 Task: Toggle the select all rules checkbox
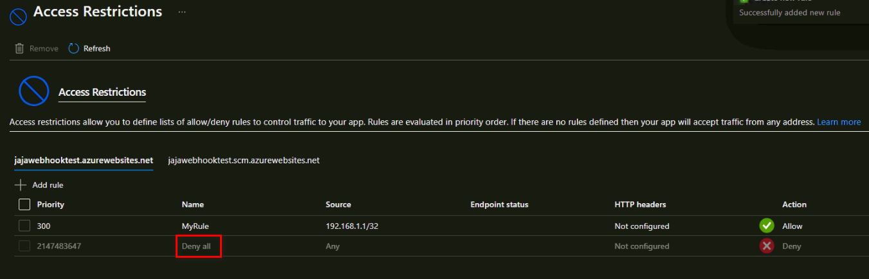pyautogui.click(x=24, y=204)
